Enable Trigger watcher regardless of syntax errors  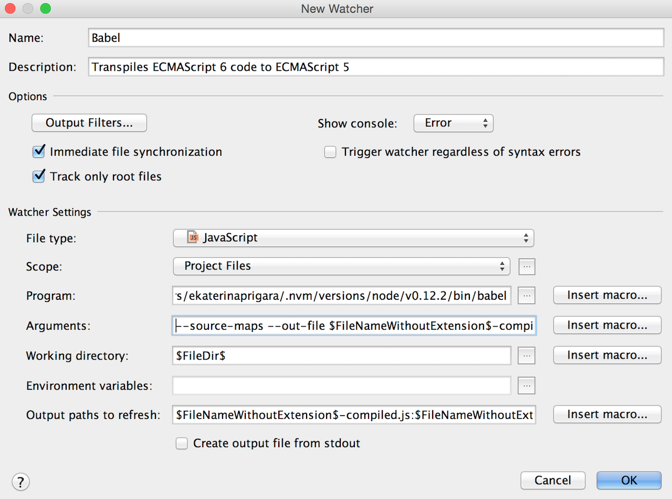point(330,153)
